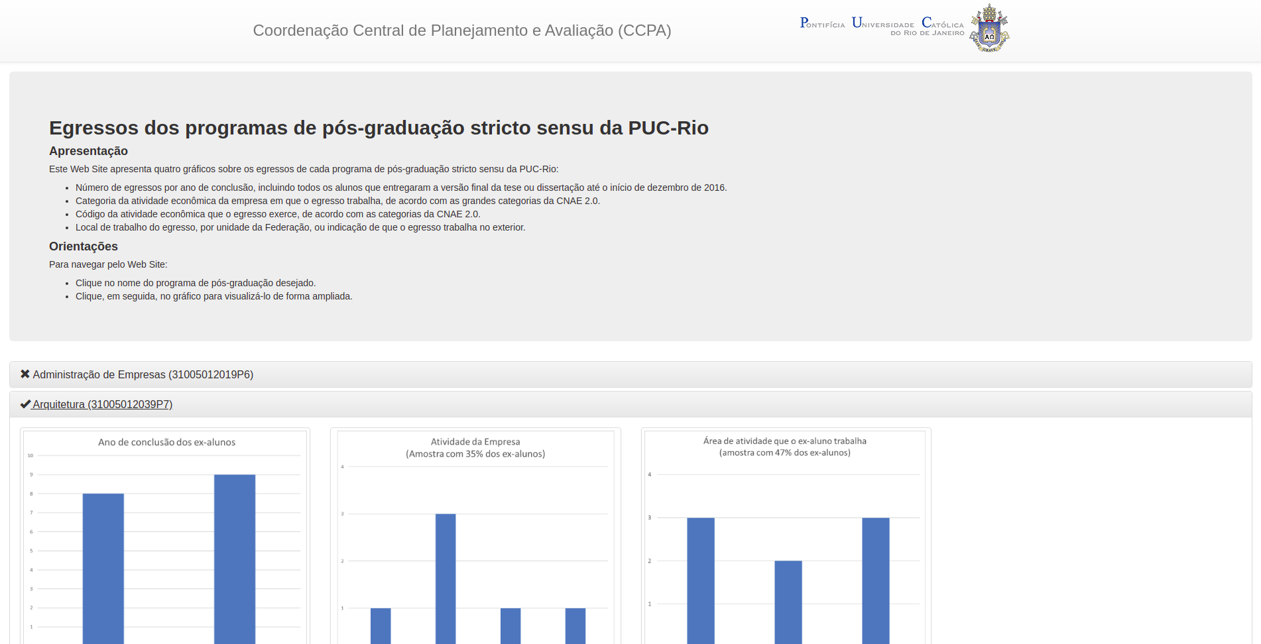Click the Coordenação Central de Planejamento header title
The height and width of the screenshot is (644, 1261).
tap(461, 30)
